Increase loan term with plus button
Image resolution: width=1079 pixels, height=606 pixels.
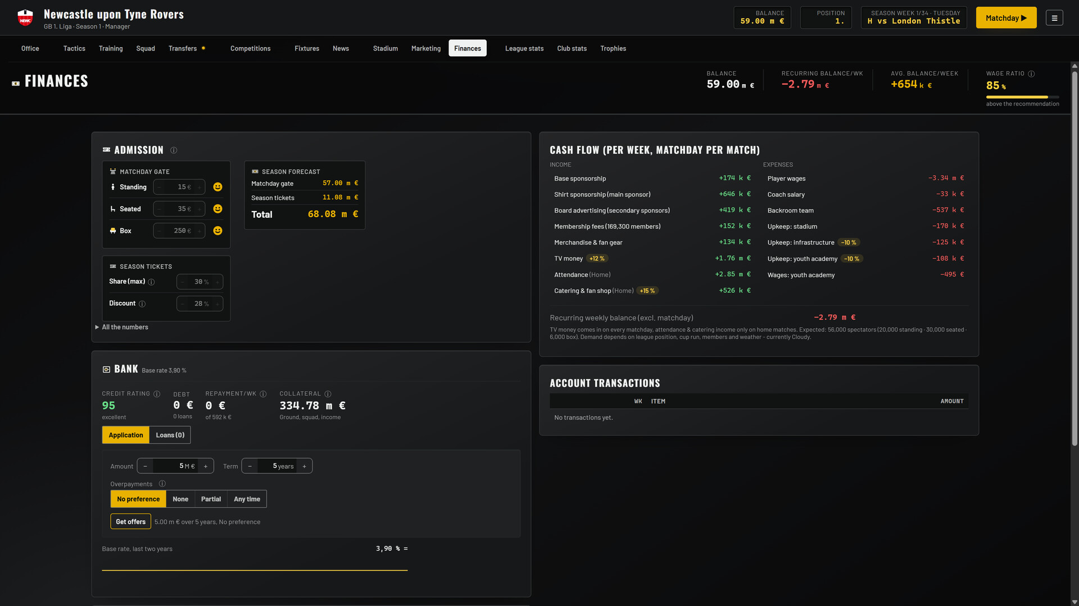(305, 466)
